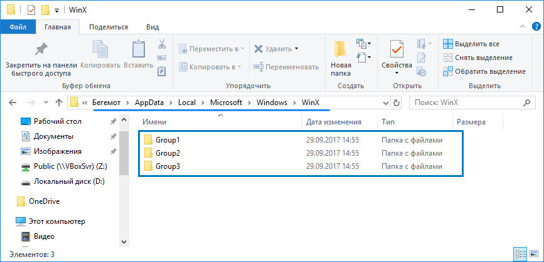The image size is (544, 262).
Task: Switch to Large icons view in status bar
Action: [533, 254]
